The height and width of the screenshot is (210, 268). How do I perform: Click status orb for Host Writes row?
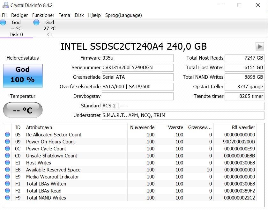7,163
